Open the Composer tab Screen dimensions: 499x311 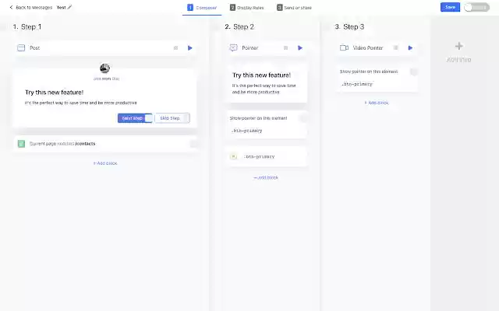(x=202, y=8)
